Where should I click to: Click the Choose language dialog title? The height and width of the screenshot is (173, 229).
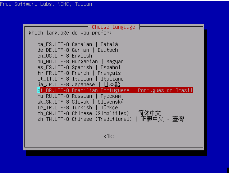[x=114, y=27]
